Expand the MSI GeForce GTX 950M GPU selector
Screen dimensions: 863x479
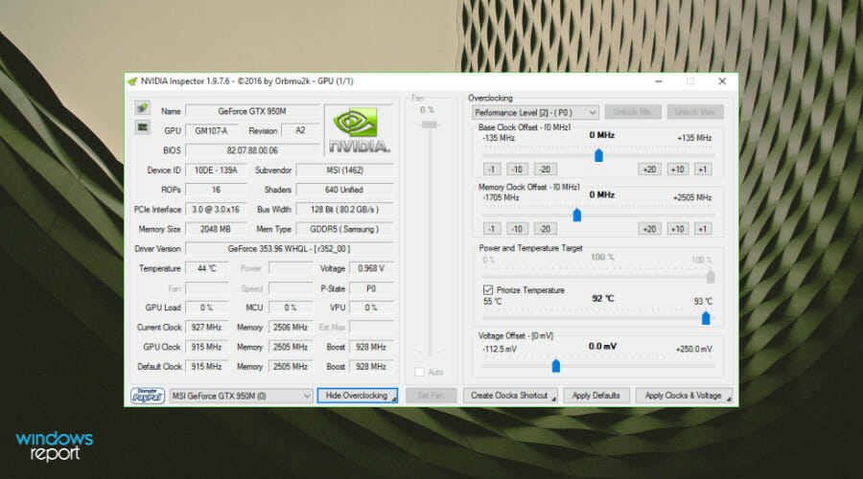241,396
